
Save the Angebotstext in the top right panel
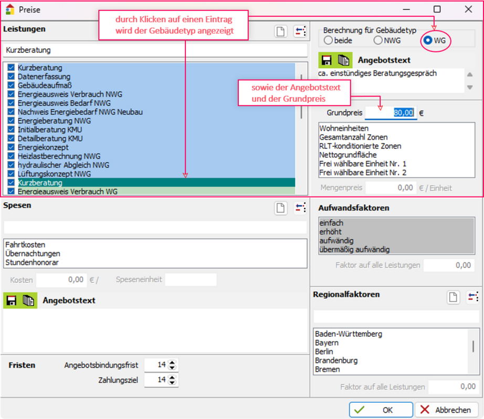coord(326,60)
